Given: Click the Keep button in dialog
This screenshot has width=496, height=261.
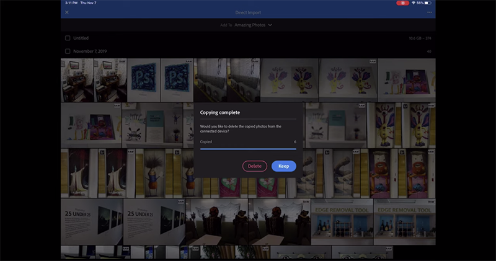Looking at the screenshot, I should [283, 166].
